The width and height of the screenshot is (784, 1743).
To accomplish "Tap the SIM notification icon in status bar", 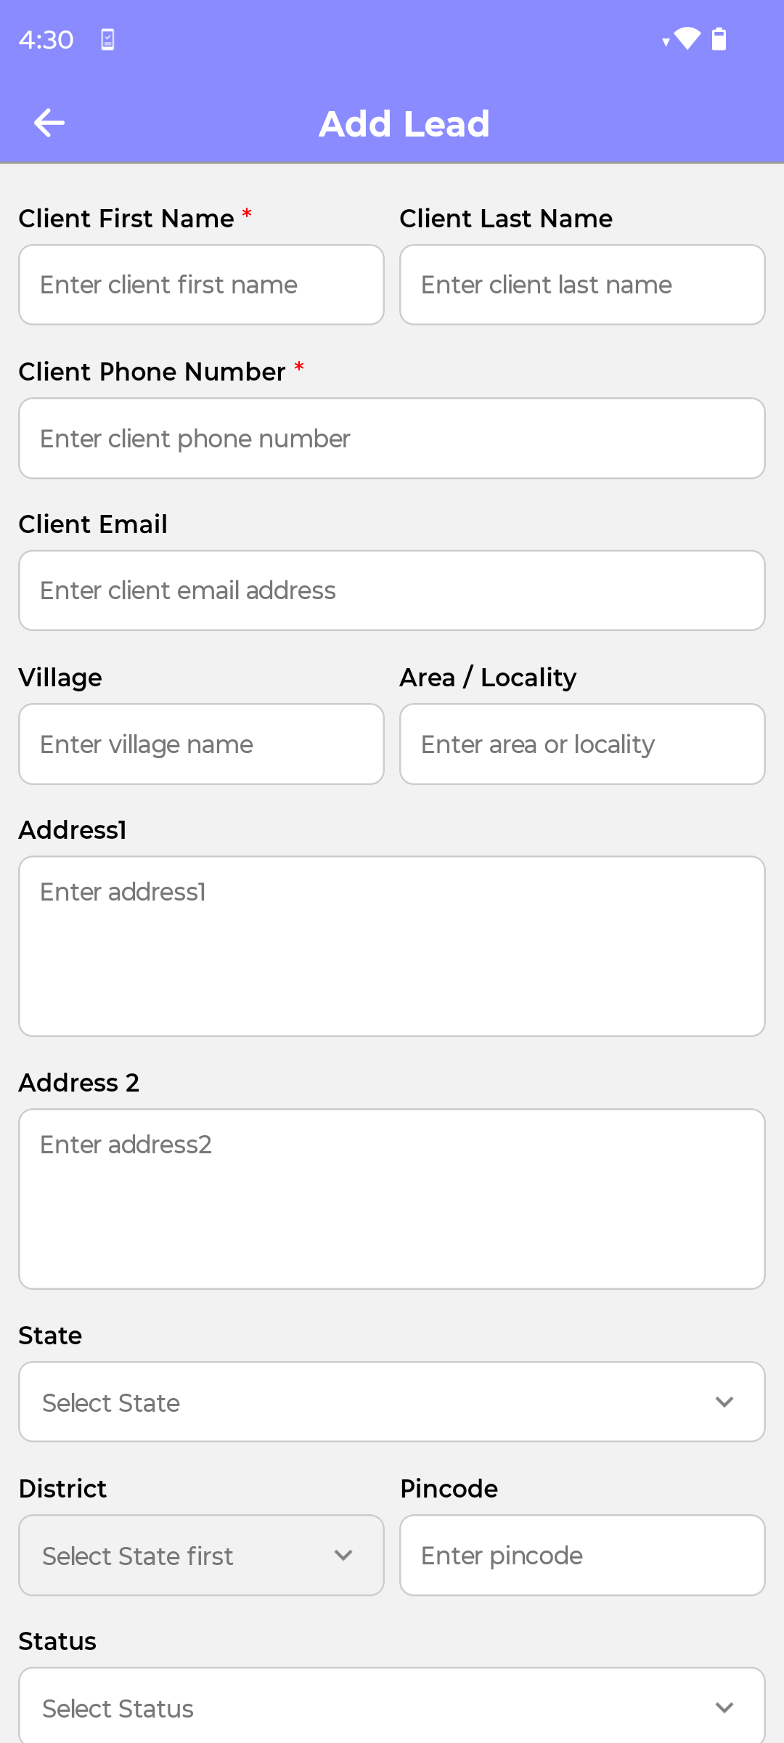I will click(x=107, y=39).
